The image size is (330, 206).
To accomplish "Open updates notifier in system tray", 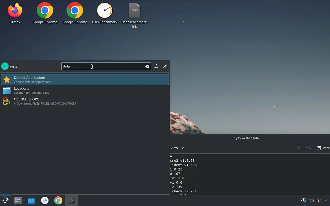I will click(303, 200).
